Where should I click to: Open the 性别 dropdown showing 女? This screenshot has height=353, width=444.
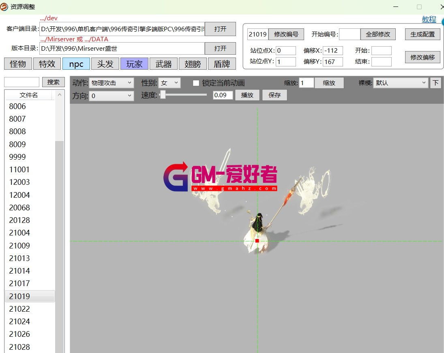coord(169,83)
